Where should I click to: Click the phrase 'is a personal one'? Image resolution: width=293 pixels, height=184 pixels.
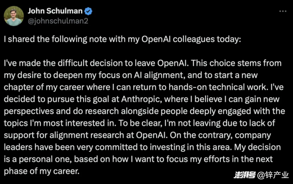tap(37, 159)
